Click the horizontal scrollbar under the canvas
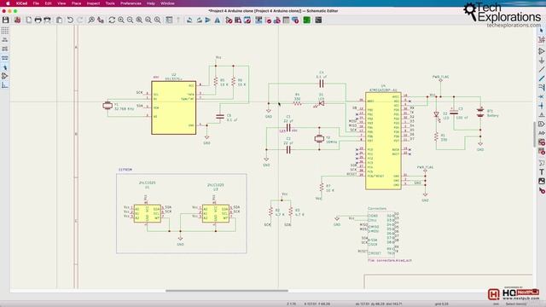Viewport: 546px width, 307px height. pos(227,291)
